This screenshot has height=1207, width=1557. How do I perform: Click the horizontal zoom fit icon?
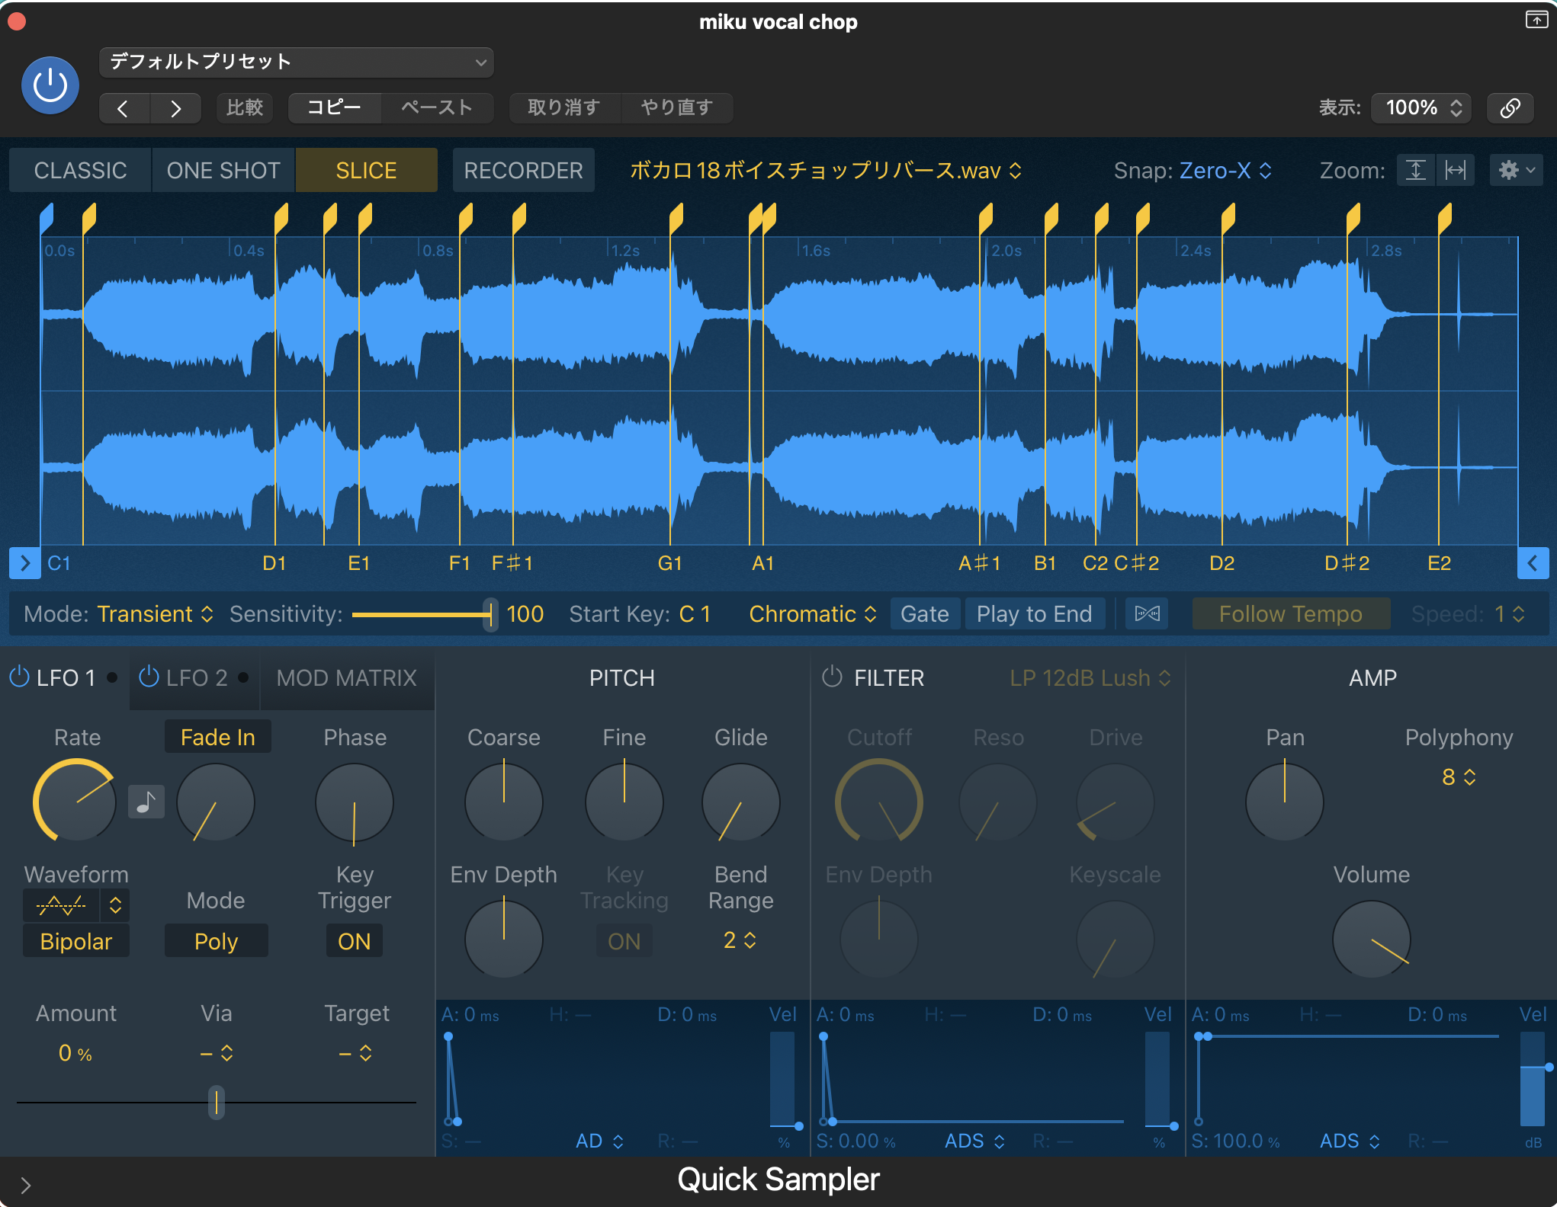[x=1456, y=170]
